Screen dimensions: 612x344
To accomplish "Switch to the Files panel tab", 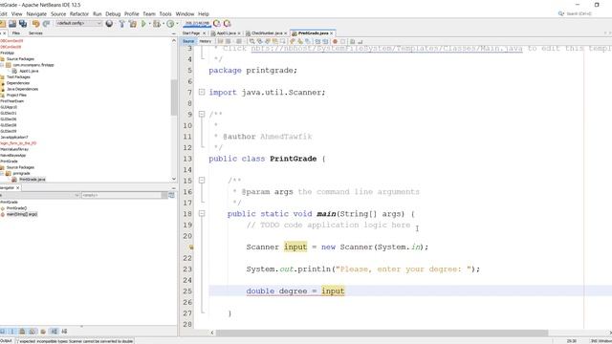I will point(15,33).
